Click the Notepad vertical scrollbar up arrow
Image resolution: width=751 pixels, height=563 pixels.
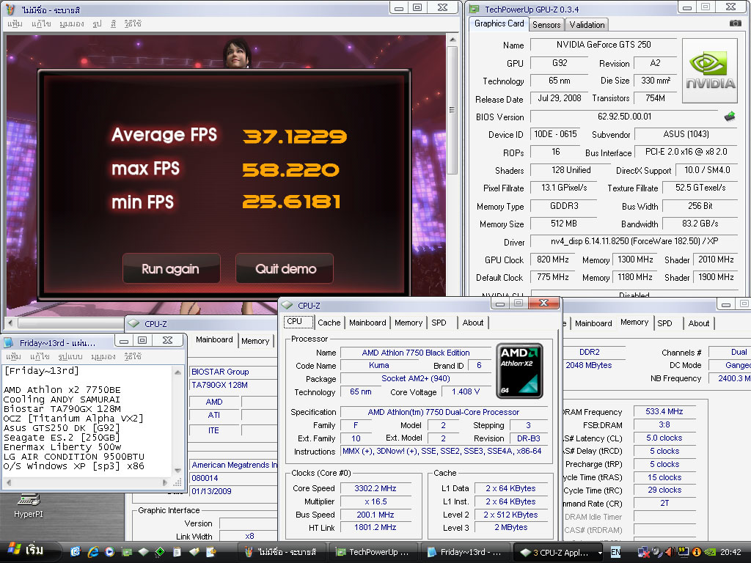coord(177,372)
